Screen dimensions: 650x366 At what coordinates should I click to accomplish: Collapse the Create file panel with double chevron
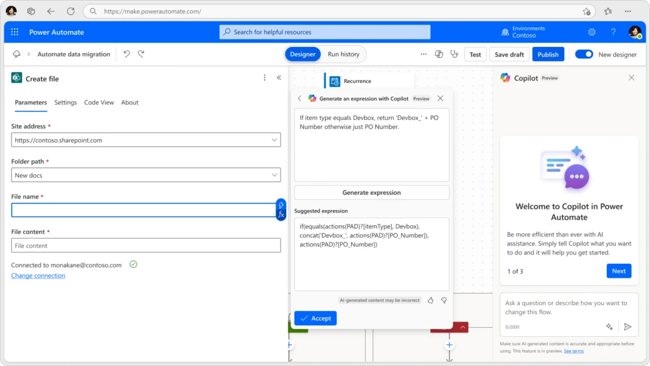pos(279,77)
